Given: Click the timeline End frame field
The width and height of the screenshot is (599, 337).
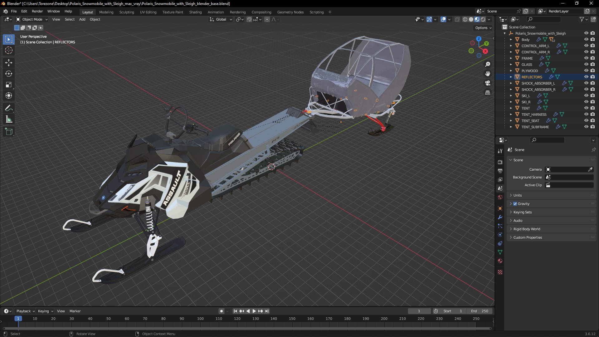Looking at the screenshot, I should [480, 311].
